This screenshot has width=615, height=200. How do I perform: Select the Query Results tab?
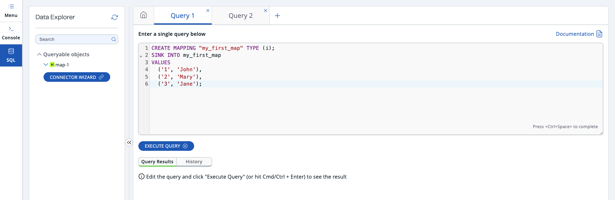(157, 162)
